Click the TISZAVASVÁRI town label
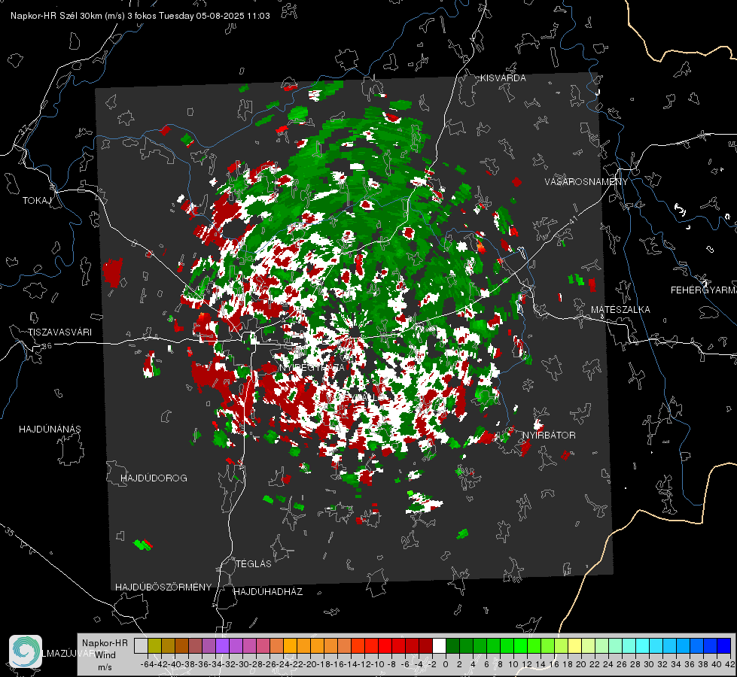The width and height of the screenshot is (737, 677). point(60,332)
